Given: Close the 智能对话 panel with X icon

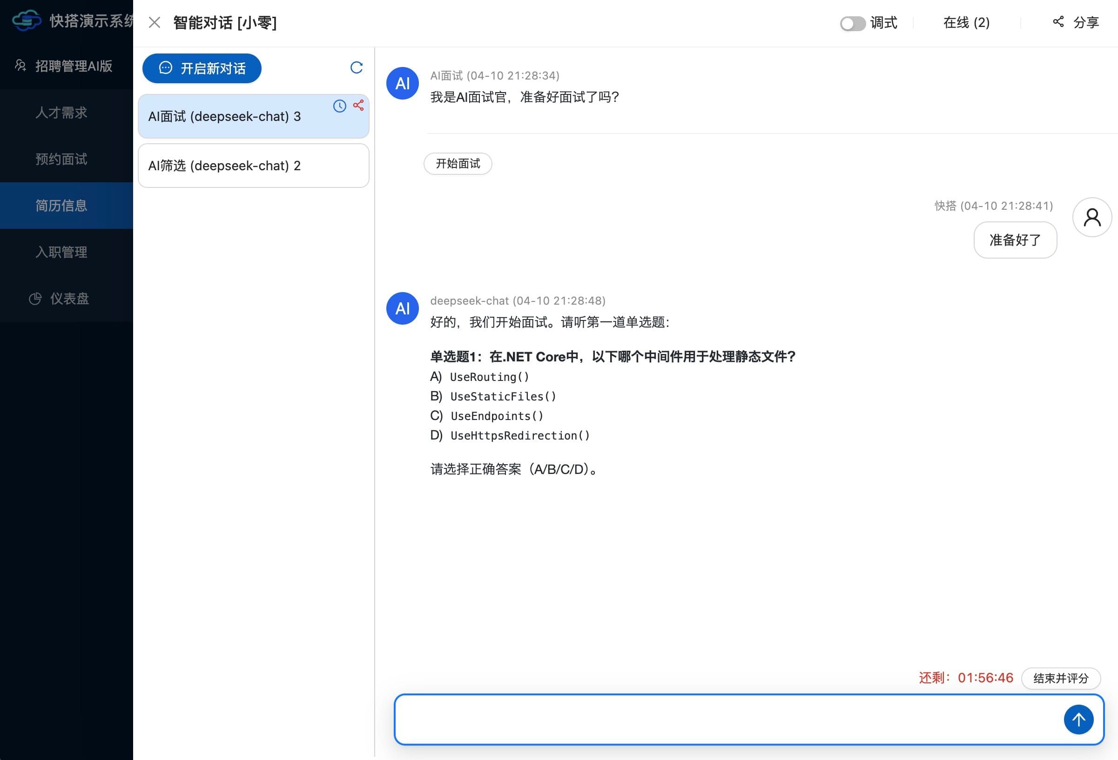Looking at the screenshot, I should [155, 23].
